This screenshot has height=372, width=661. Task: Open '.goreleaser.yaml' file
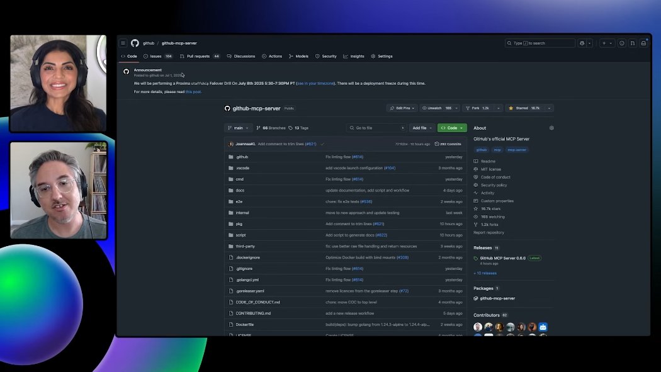click(x=250, y=291)
